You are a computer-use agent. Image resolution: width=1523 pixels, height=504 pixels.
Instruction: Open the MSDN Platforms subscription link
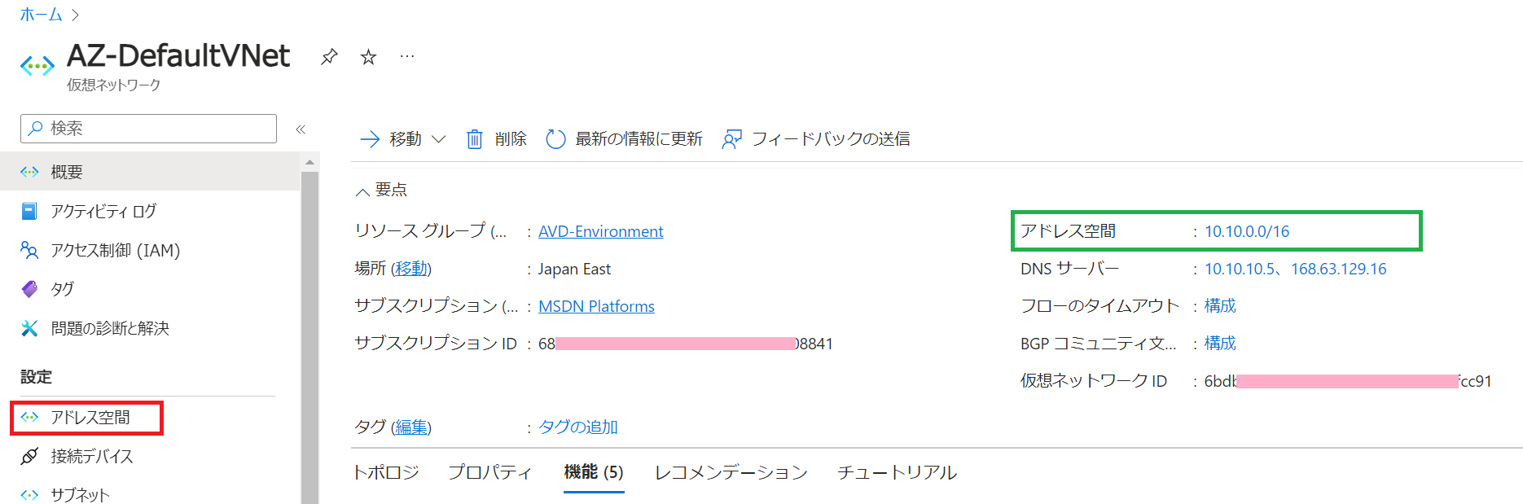pyautogui.click(x=596, y=306)
